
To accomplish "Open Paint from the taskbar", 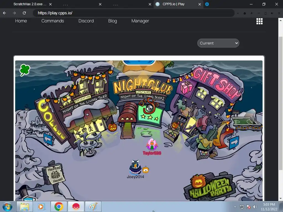I will pos(93,206).
